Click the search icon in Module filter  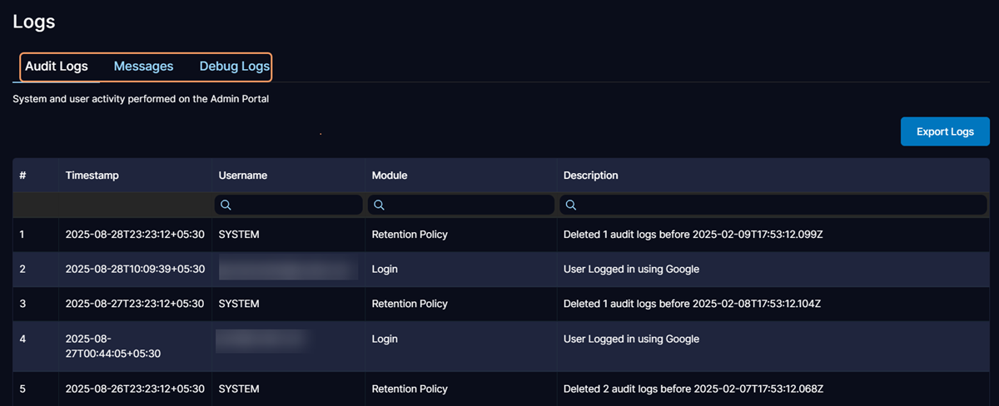tap(380, 205)
